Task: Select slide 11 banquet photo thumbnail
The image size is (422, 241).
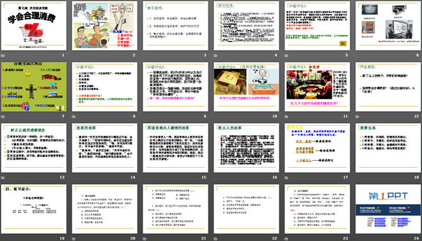Action: pos(317,87)
